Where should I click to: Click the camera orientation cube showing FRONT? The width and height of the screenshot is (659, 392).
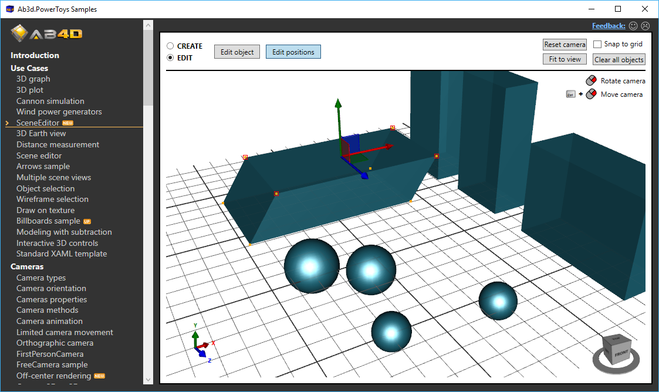click(620, 353)
